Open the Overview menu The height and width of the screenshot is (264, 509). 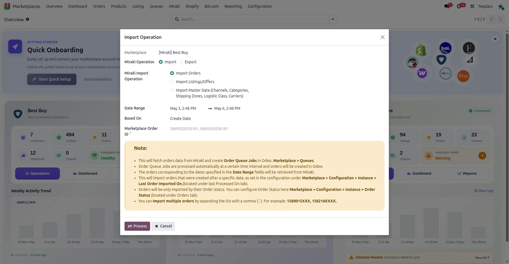pos(54,6)
